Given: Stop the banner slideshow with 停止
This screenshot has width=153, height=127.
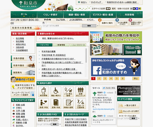Looking at the screenshot, I should 136,78.
